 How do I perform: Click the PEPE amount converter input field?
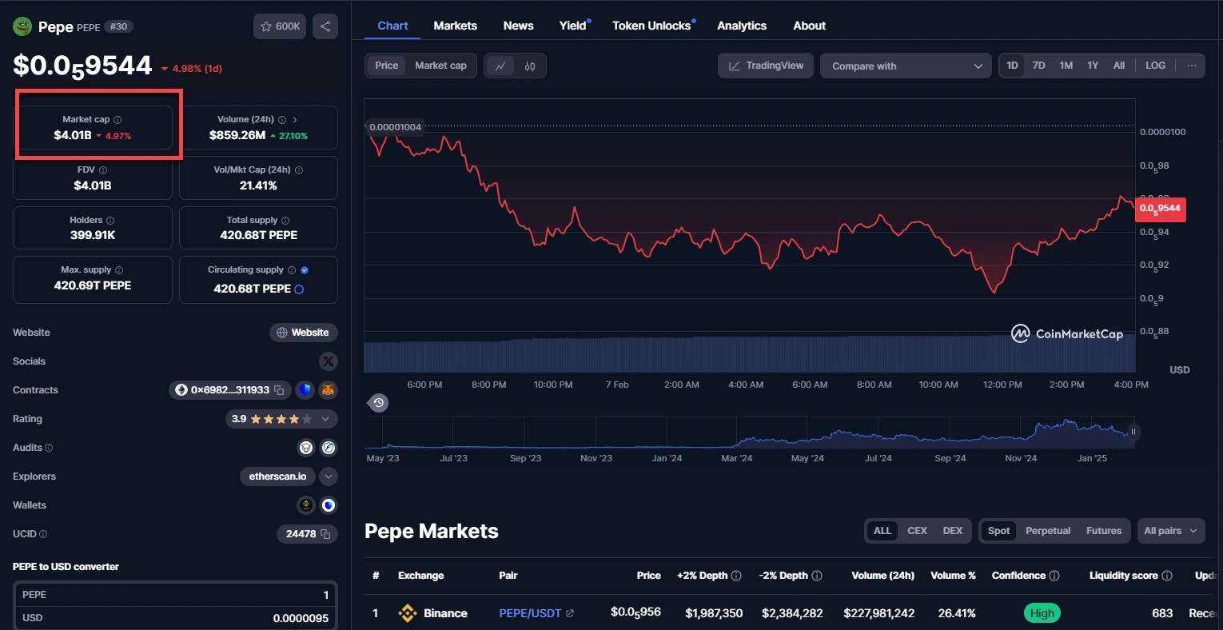click(x=175, y=595)
